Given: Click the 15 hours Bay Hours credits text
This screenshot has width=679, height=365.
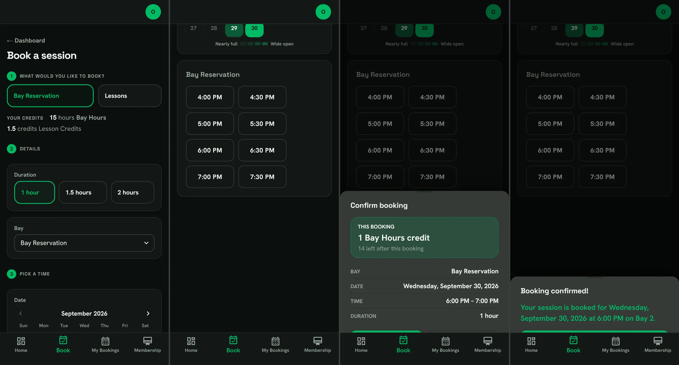Looking at the screenshot, I should click(x=78, y=118).
